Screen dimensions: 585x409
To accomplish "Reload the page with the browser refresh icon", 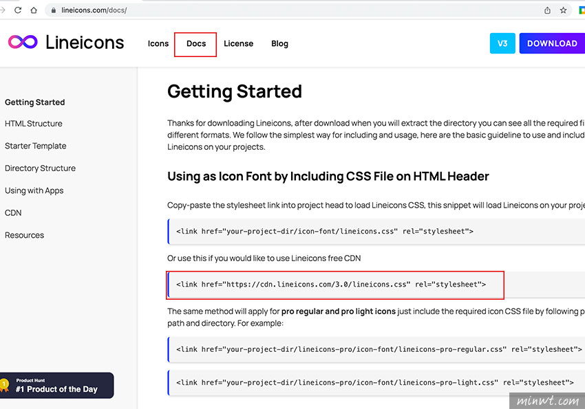I will (x=17, y=10).
